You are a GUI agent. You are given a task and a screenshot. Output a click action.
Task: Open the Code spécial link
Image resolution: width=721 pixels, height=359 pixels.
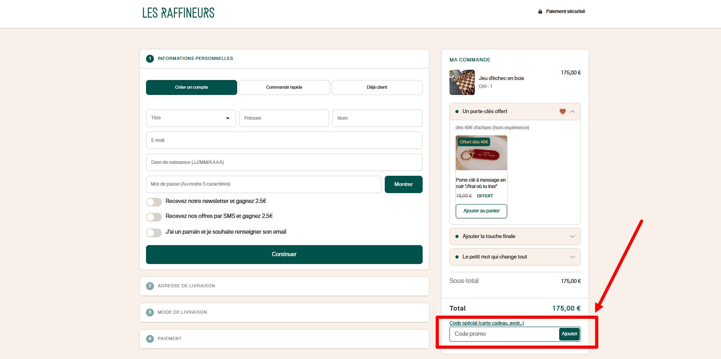[x=487, y=323]
